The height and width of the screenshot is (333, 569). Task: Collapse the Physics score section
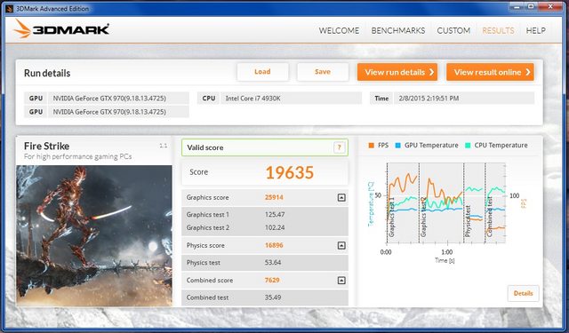pos(341,245)
